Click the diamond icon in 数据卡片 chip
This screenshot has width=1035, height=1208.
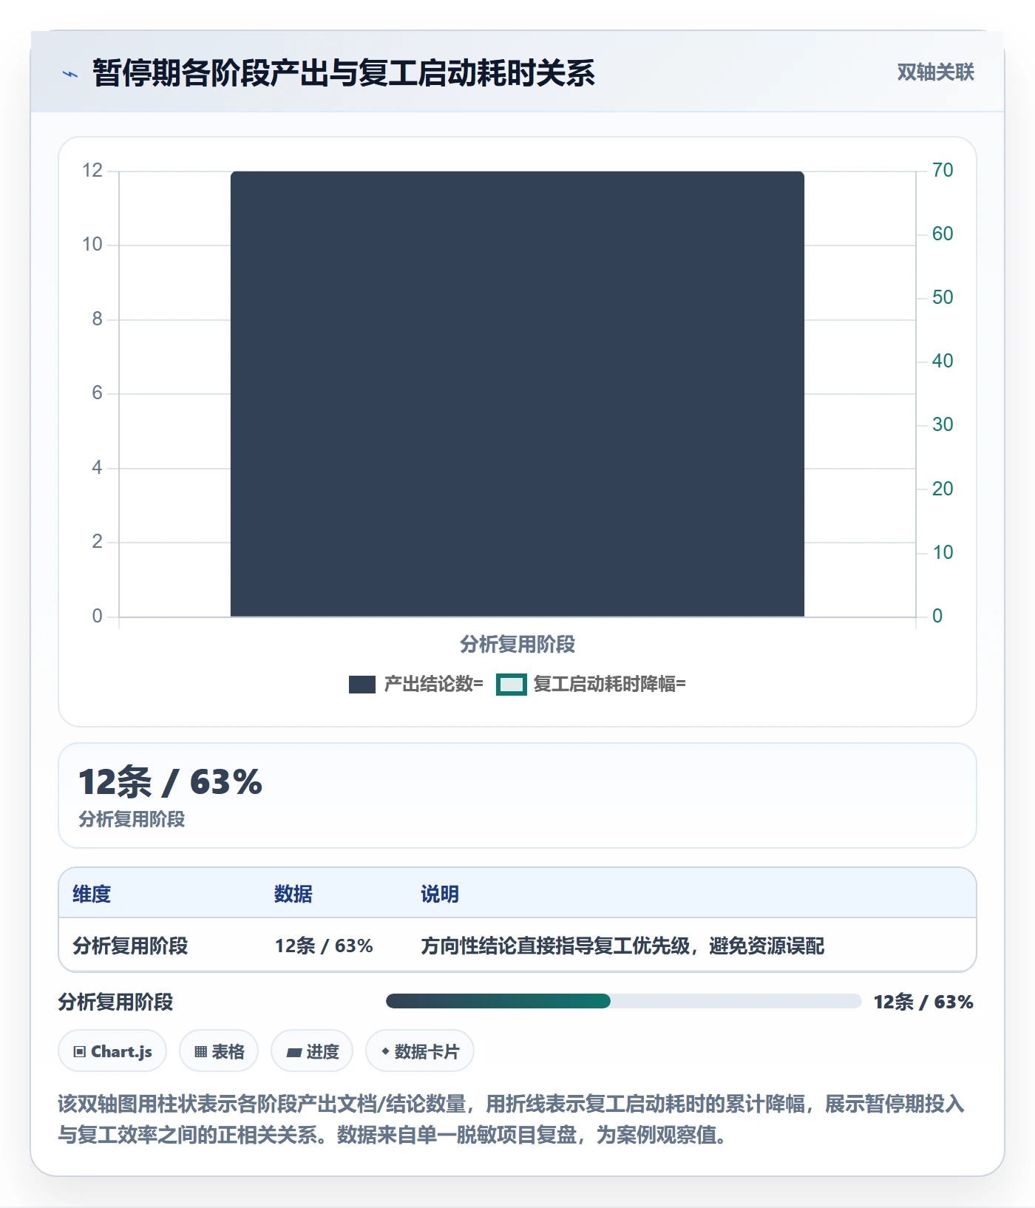coord(385,1051)
